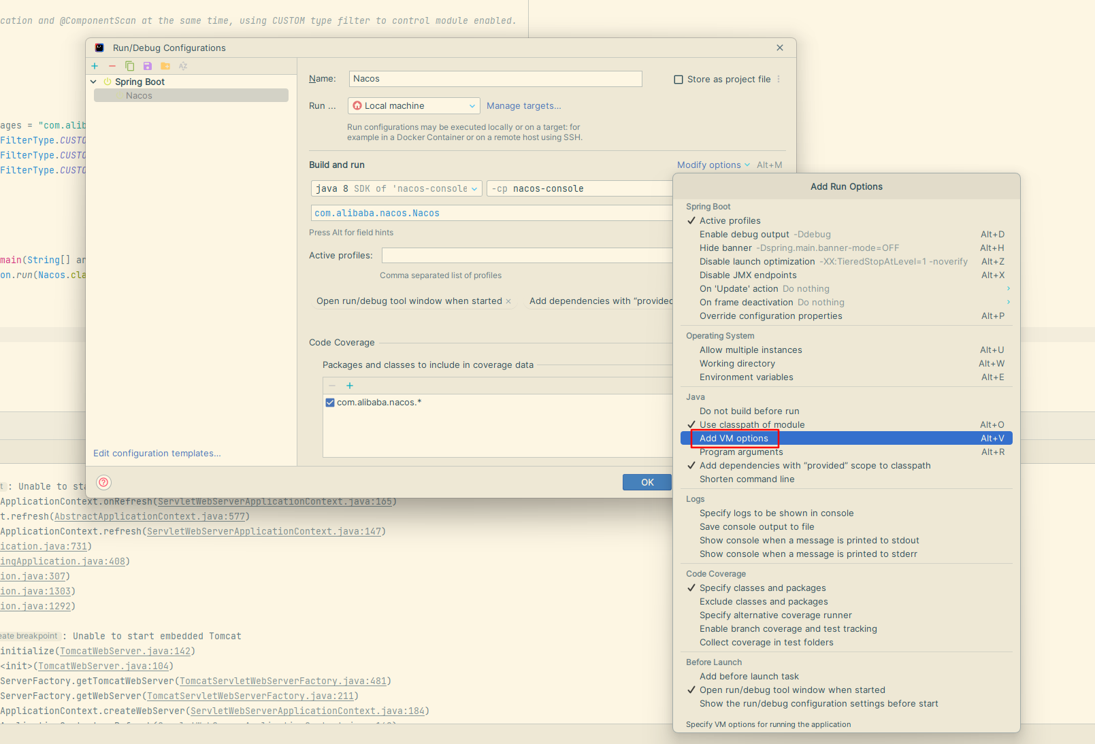Open the Local machine run target dropdown
The height and width of the screenshot is (744, 1095).
coord(414,105)
